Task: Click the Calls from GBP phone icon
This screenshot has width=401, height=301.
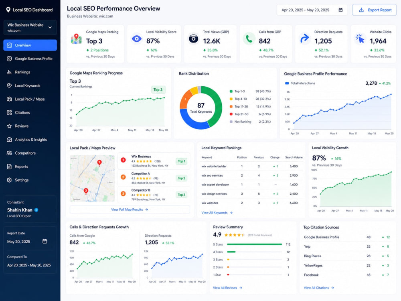Action: pos(249,39)
